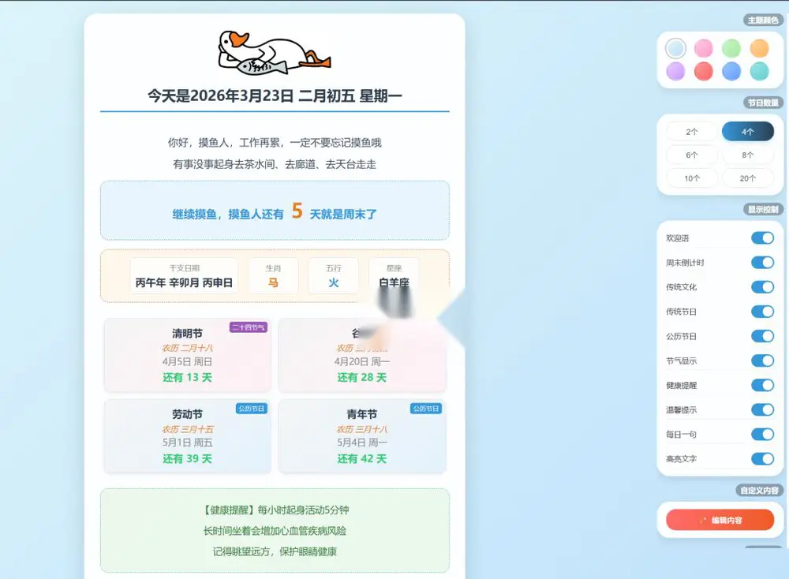This screenshot has width=789, height=579.
Task: Click the weekend countdown number 5
Action: pos(297,211)
